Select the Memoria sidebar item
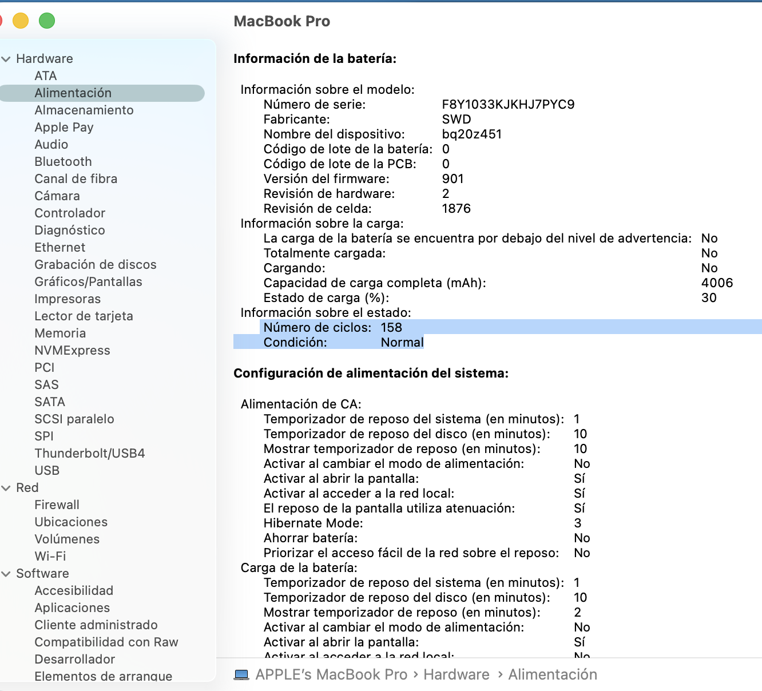Viewport: 762px width, 691px height. click(x=60, y=333)
